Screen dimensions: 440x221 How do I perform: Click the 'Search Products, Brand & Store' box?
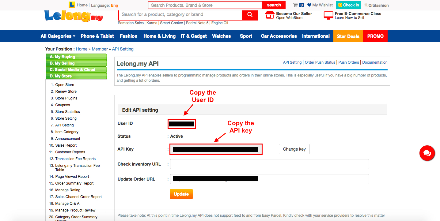pyautogui.click(x=205, y=5)
